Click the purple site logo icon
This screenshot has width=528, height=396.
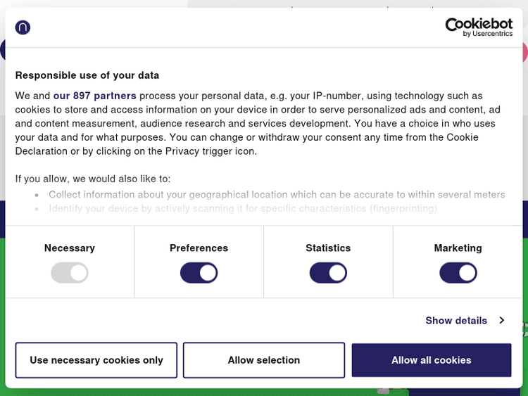pos(23,27)
